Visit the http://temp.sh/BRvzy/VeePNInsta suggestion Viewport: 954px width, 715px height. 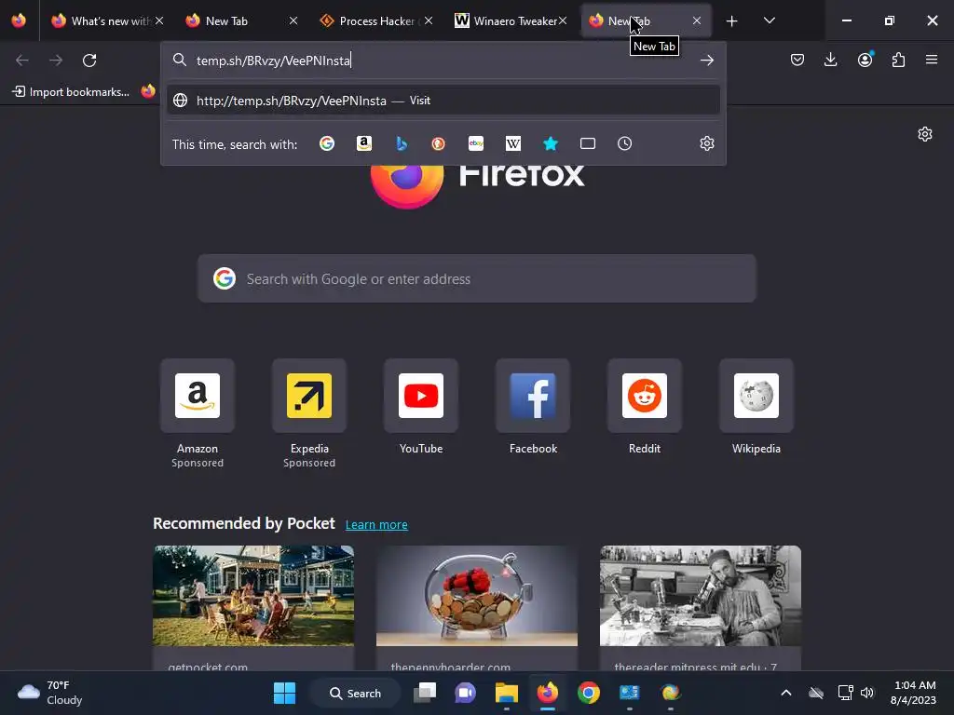point(443,101)
